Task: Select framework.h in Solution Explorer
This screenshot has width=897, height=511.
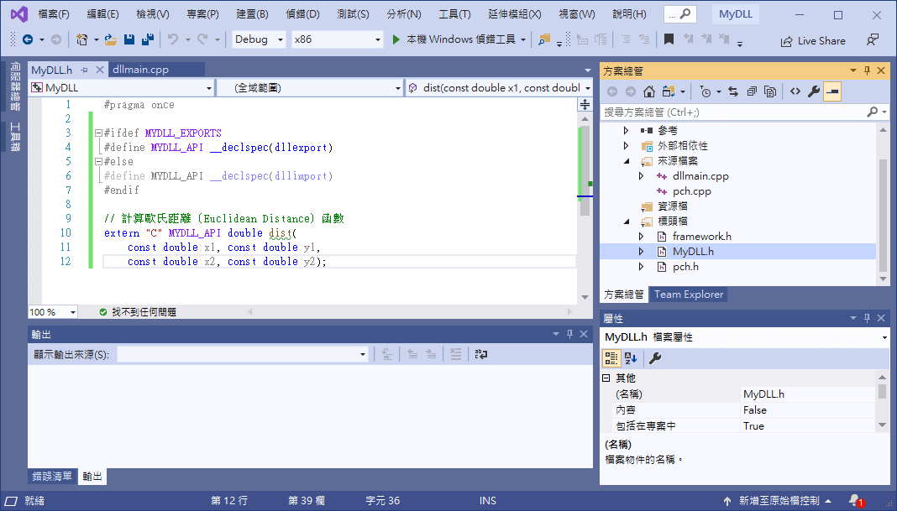Action: click(x=702, y=237)
